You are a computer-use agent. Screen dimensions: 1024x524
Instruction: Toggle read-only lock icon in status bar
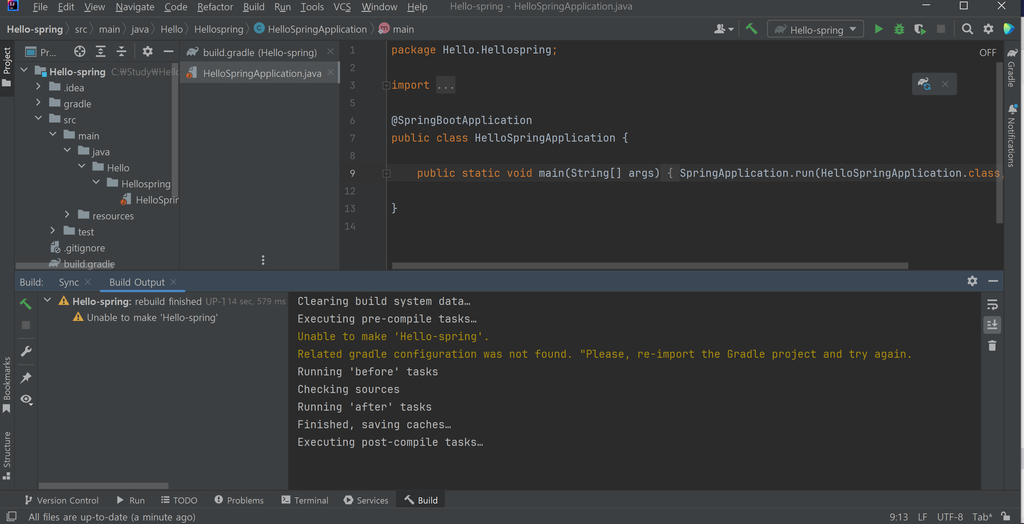(1006, 516)
